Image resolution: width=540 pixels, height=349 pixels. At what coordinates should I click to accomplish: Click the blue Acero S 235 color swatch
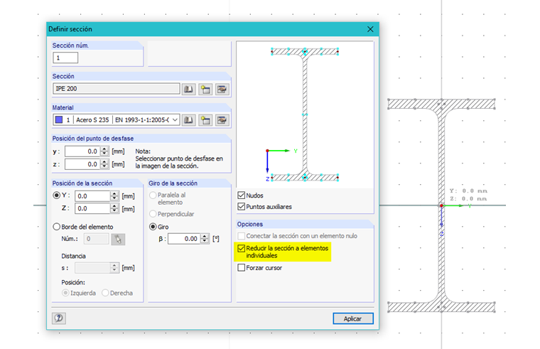[x=59, y=119]
